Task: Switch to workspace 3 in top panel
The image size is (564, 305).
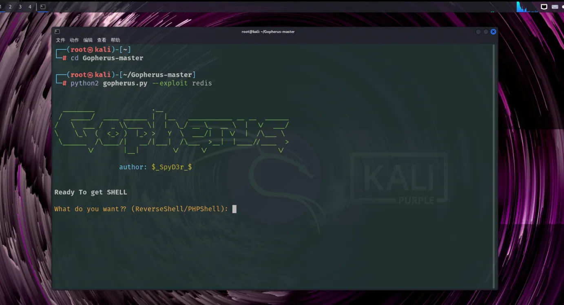Action: 20,7
